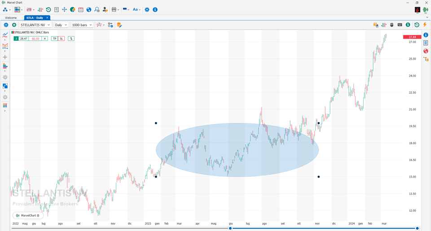Image resolution: width=431 pixels, height=231 pixels.
Task: Open the workspace layout icon in top toolbar
Action: (17, 9)
